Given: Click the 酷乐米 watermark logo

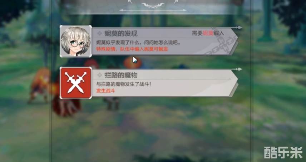Looking at the screenshot, I should pos(283,152).
